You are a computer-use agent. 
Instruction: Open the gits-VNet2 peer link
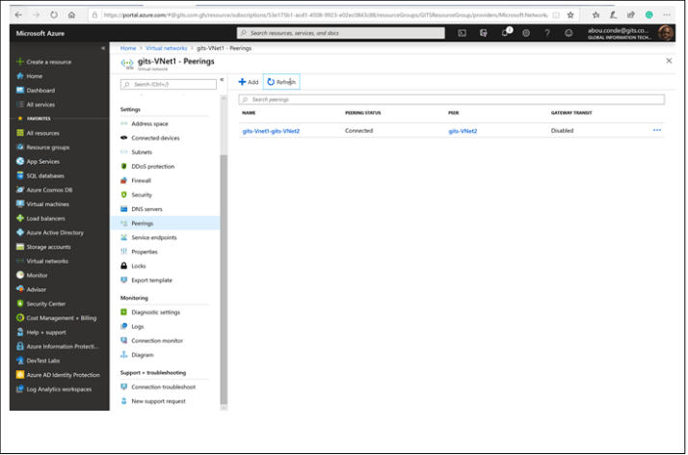click(463, 131)
